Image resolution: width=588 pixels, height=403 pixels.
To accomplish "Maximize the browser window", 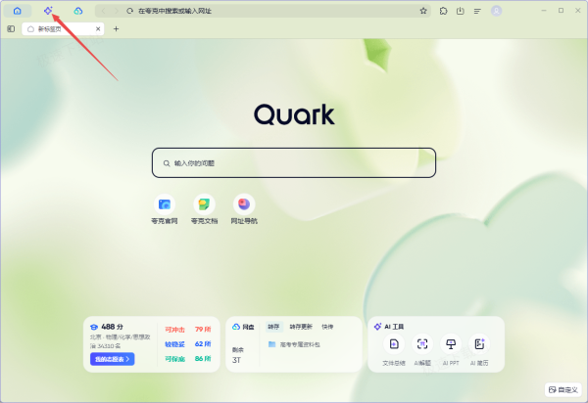I will [561, 11].
